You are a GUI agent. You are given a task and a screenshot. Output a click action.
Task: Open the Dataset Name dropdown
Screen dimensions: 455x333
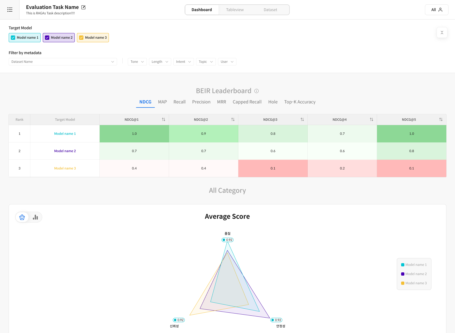tap(63, 62)
